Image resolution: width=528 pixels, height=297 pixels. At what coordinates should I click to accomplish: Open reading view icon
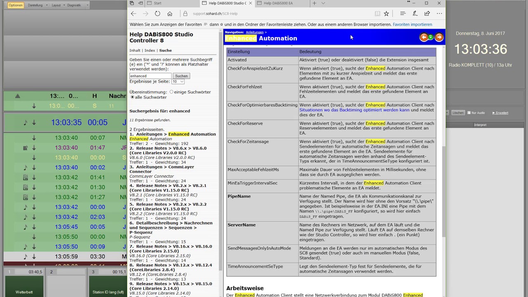(377, 14)
